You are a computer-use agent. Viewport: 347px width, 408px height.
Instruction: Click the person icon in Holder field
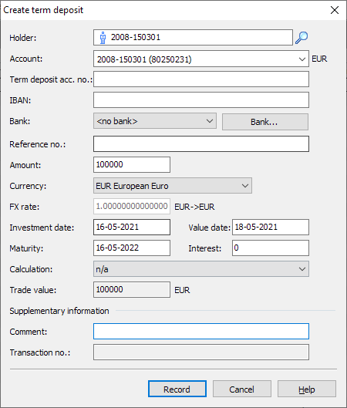coord(103,38)
